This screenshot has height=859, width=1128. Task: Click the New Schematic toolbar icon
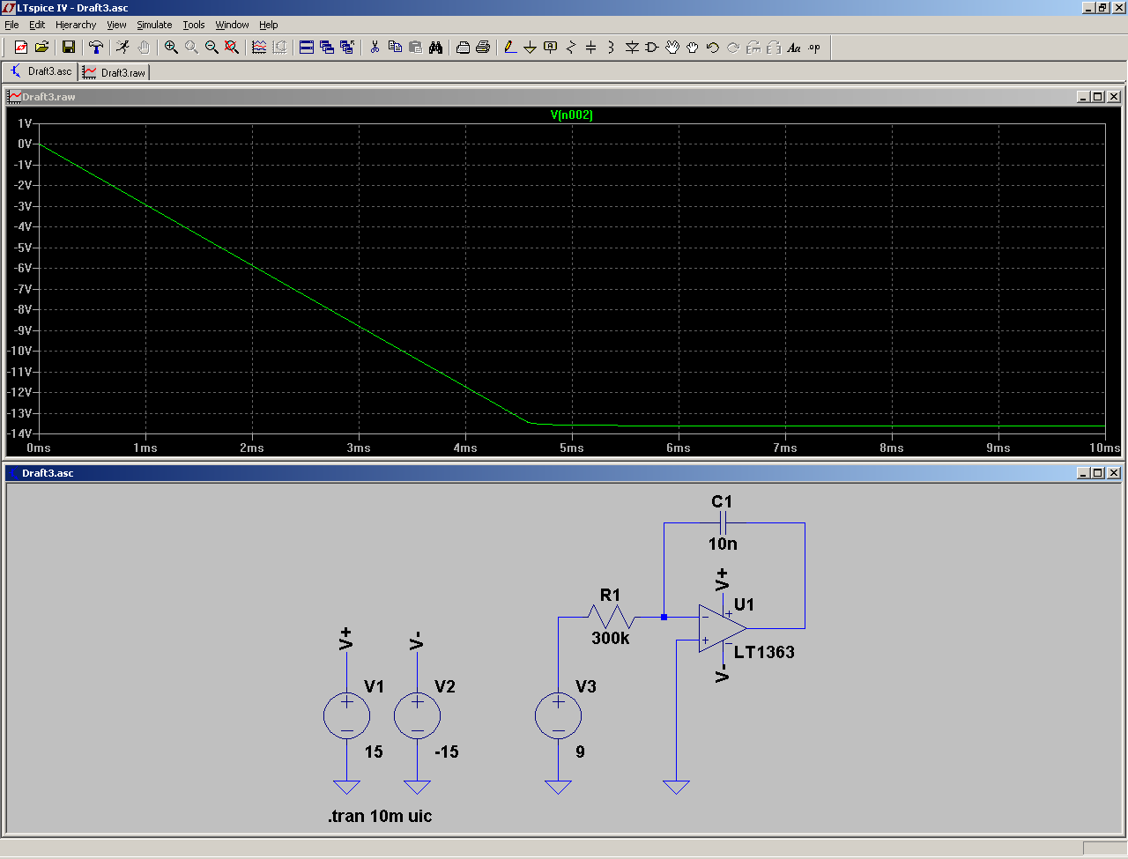point(21,48)
